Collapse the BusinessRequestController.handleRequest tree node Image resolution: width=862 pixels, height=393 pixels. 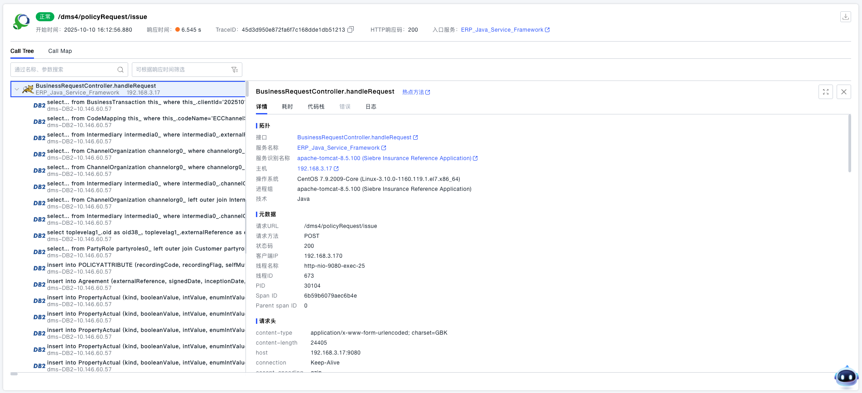click(x=17, y=89)
